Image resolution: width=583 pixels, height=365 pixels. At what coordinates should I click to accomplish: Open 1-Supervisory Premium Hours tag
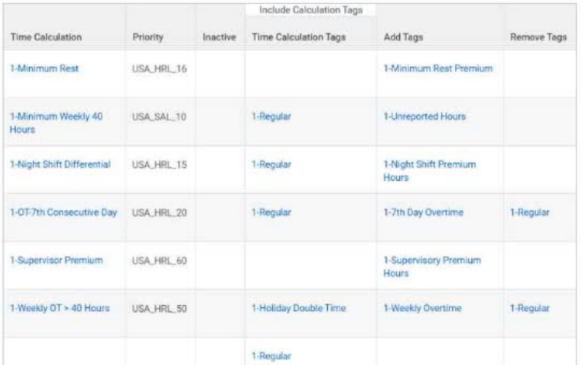432,267
